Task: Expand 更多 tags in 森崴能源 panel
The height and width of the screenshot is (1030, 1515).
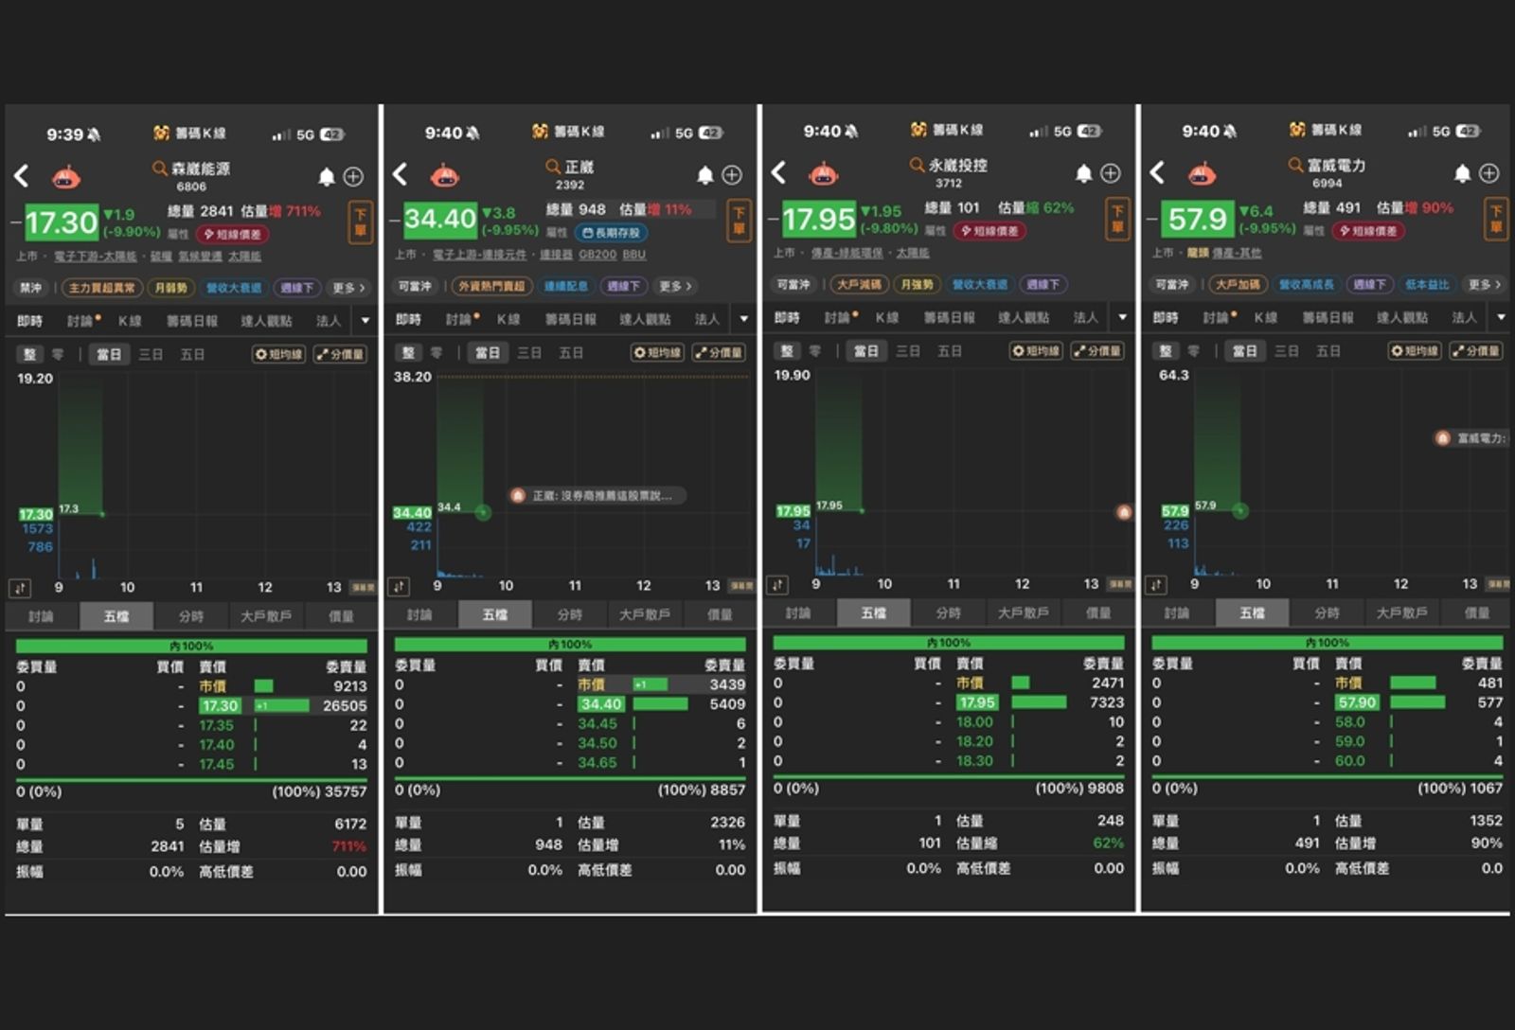Action: [x=348, y=288]
